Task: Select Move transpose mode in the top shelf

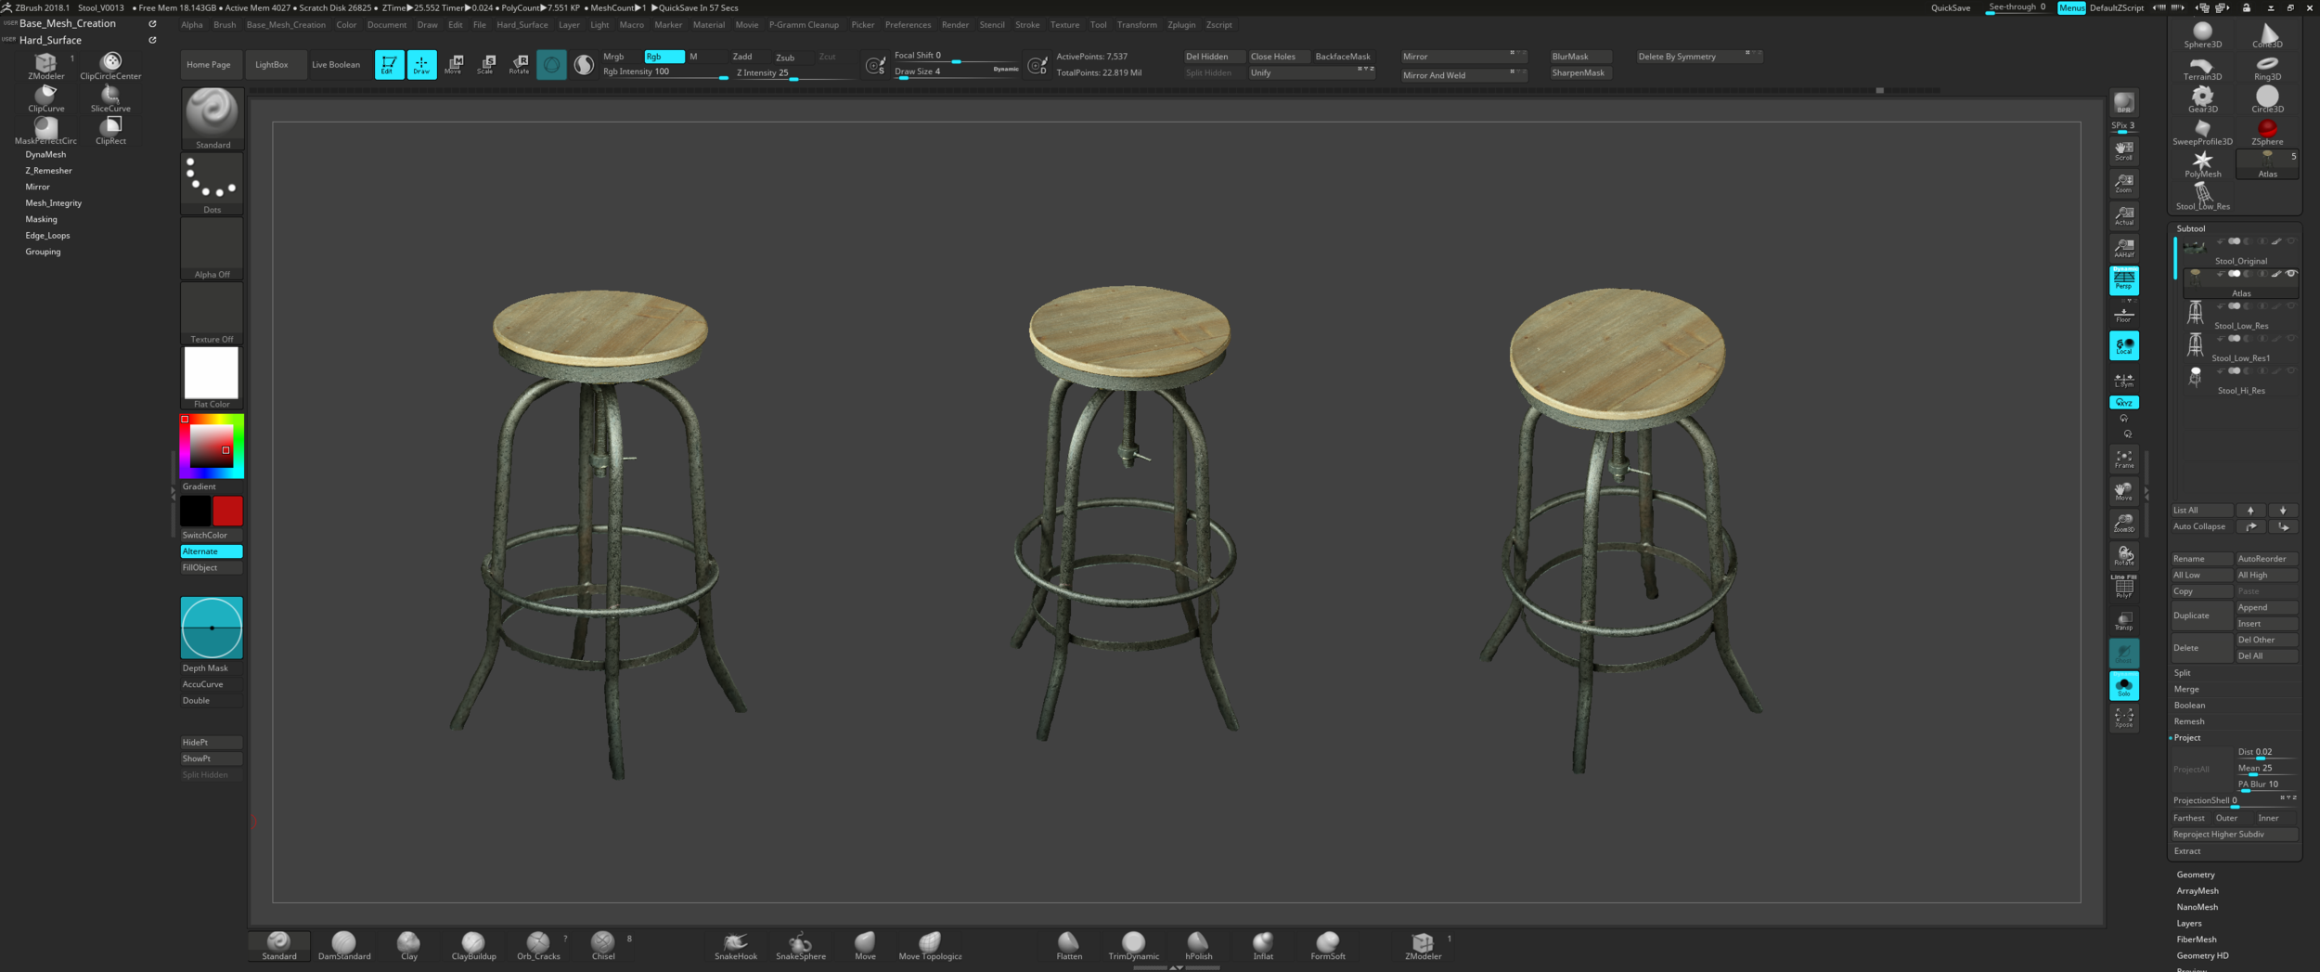Action: pyautogui.click(x=455, y=64)
